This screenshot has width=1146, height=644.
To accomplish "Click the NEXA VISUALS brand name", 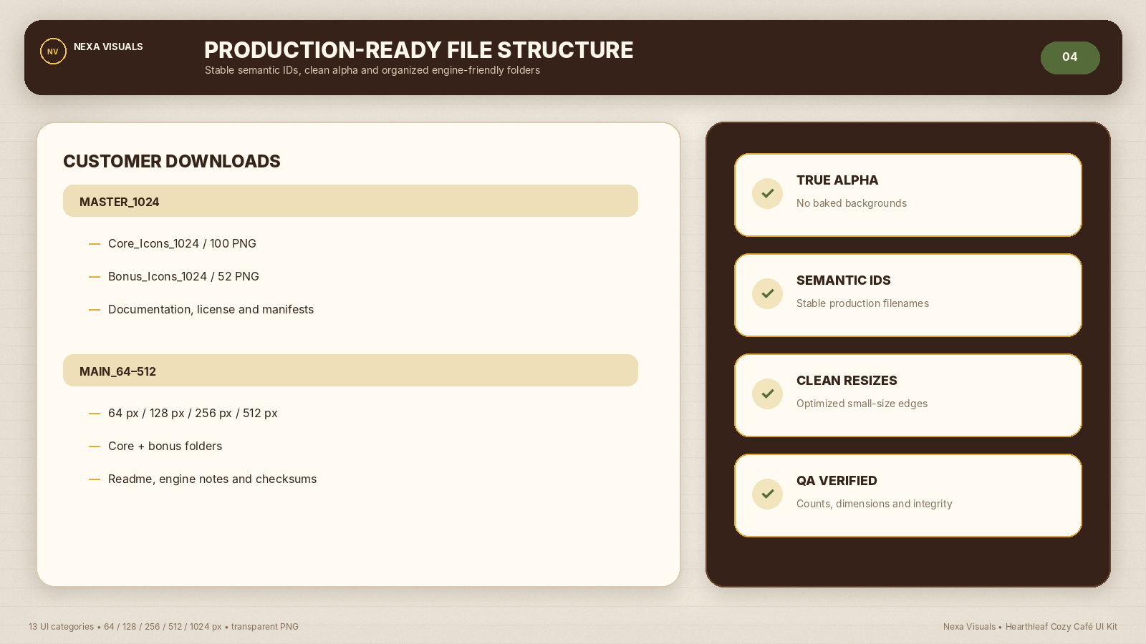I will pos(108,47).
